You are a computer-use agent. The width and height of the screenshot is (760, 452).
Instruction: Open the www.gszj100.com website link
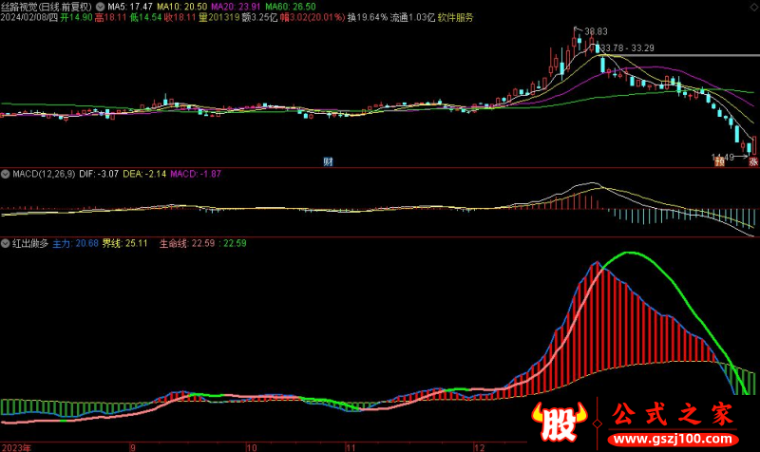coord(673,439)
